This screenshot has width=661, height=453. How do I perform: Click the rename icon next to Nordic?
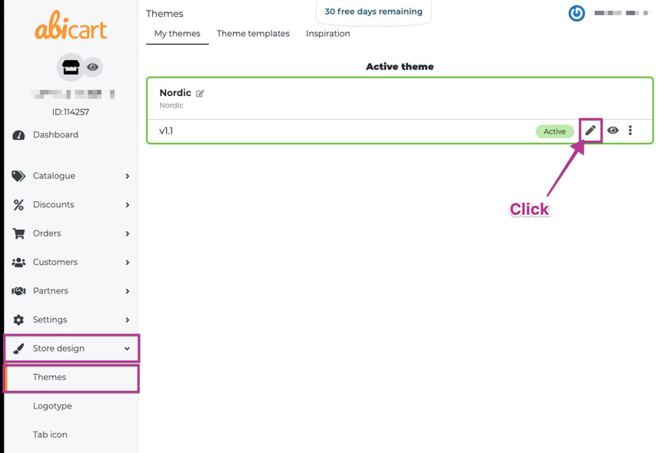click(200, 94)
